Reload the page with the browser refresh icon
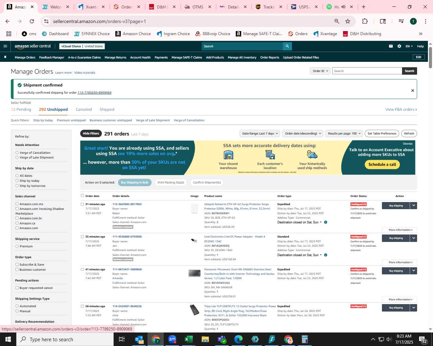433x346 pixels. pos(32,21)
